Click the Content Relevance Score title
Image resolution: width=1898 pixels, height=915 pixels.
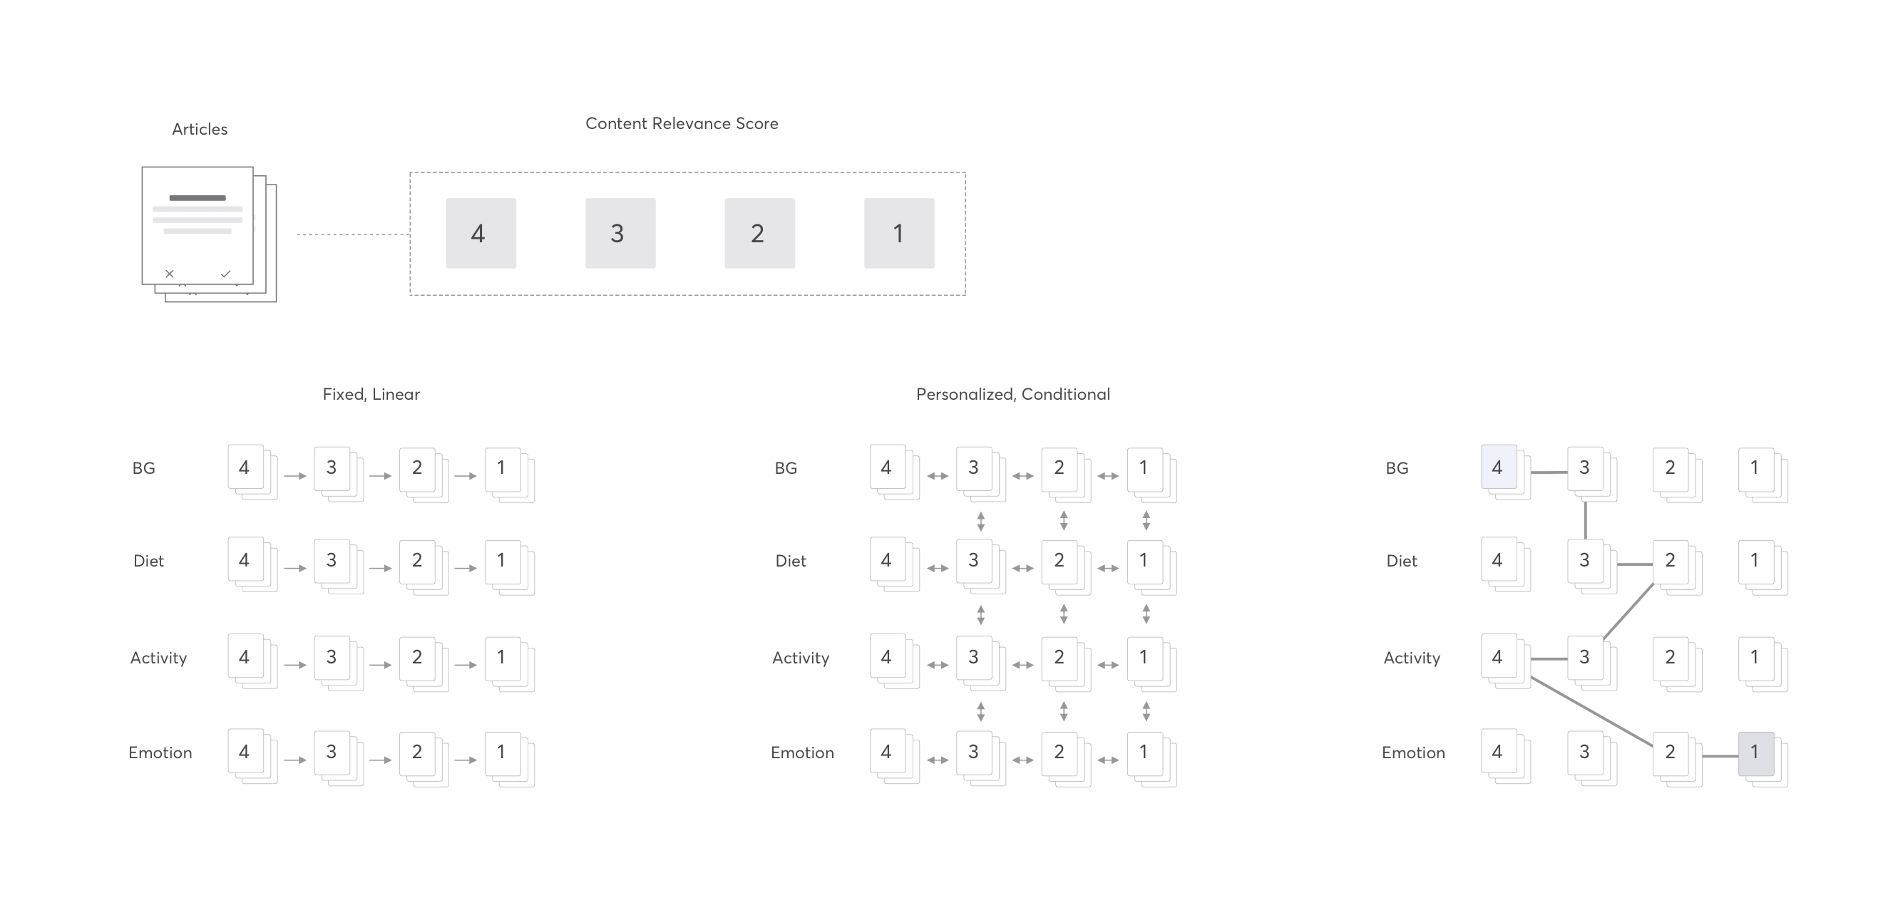coord(682,124)
